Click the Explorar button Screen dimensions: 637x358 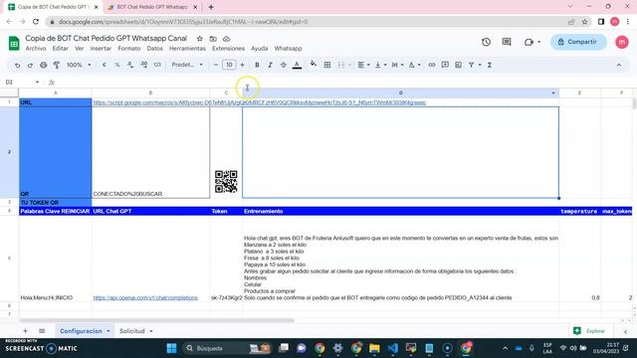coord(589,331)
